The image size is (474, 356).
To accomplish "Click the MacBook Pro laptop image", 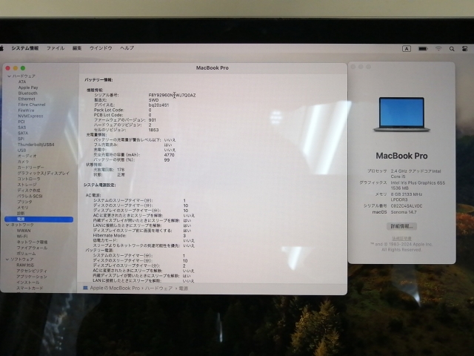I will (401, 114).
